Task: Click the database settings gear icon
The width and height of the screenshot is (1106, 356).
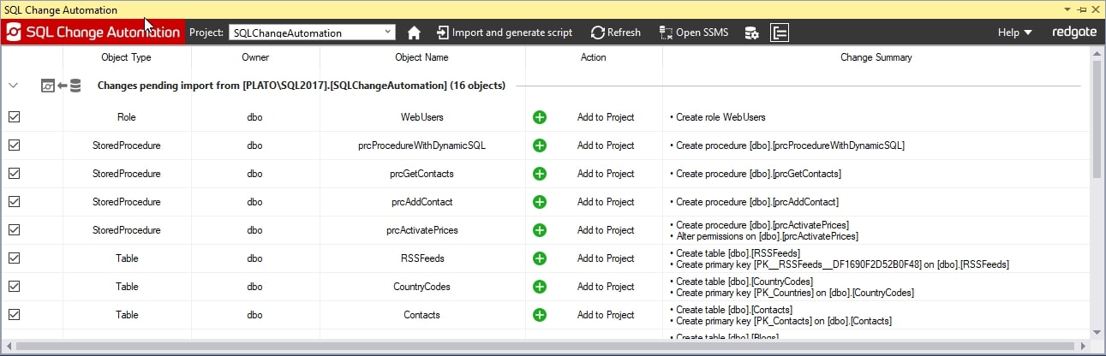Action: (x=751, y=33)
